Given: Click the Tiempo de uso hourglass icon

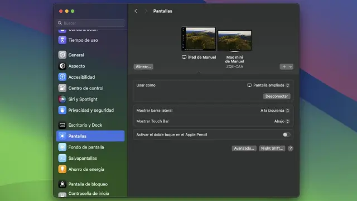Looking at the screenshot, I should [x=62, y=40].
